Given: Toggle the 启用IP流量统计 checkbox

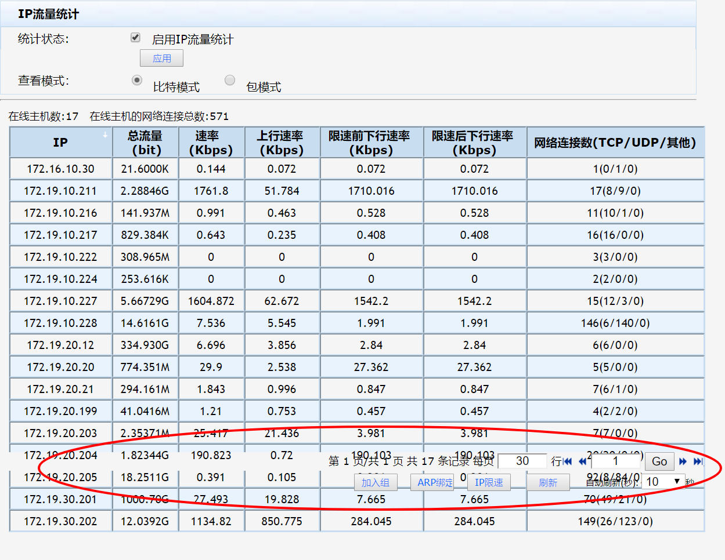Looking at the screenshot, I should pyautogui.click(x=135, y=38).
